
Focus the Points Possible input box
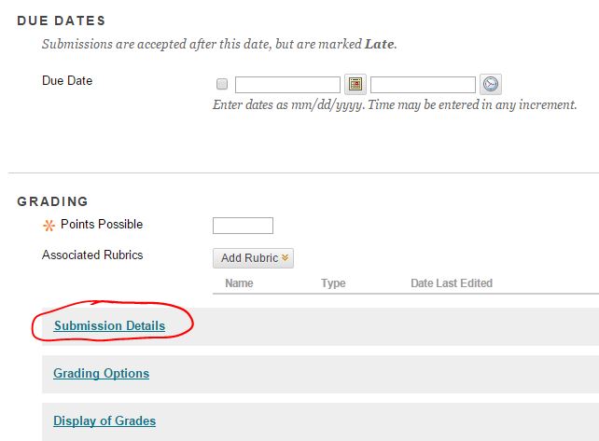coord(243,226)
